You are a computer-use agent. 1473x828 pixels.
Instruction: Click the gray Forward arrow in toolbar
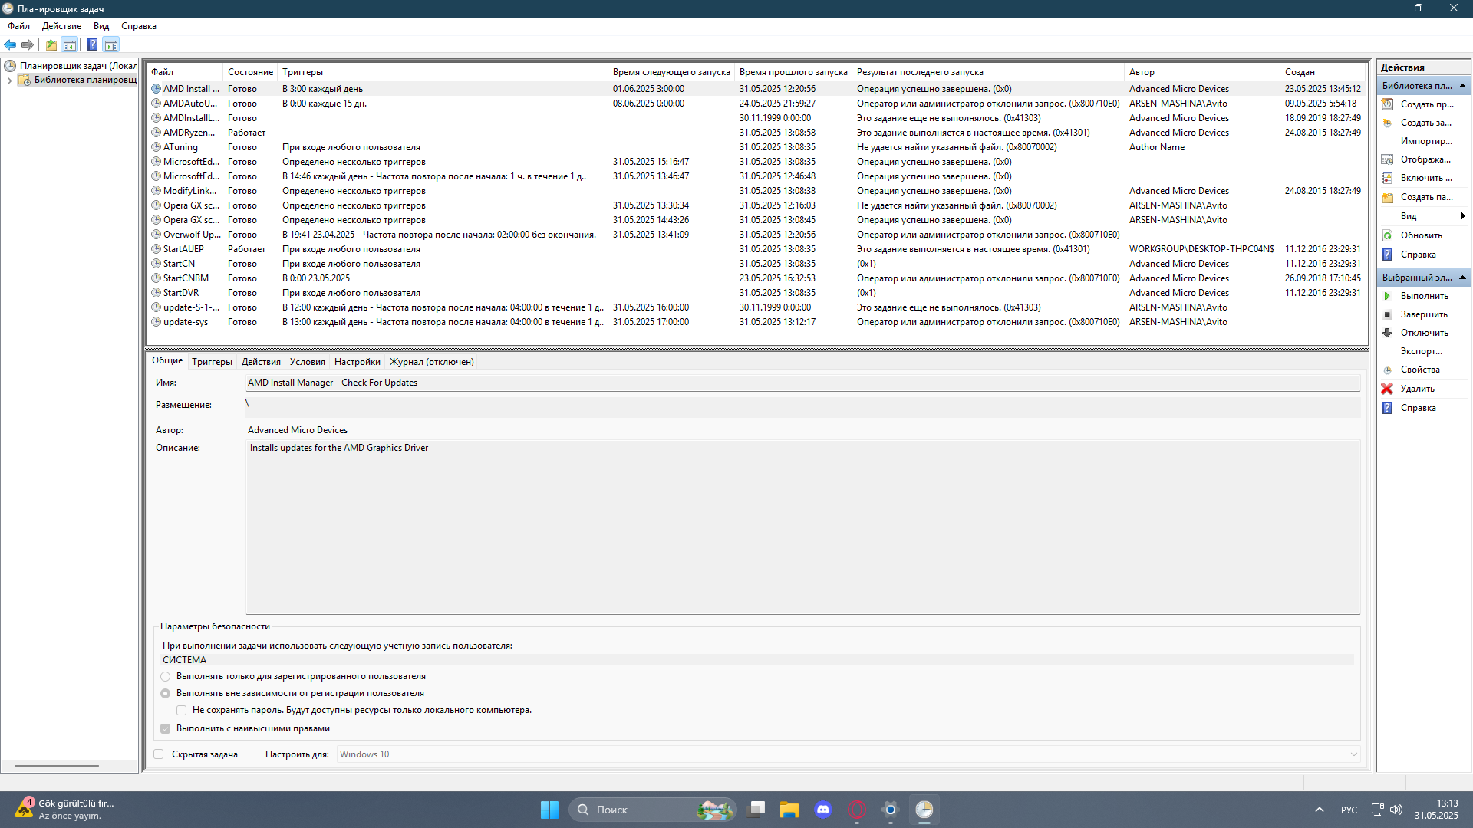(28, 45)
